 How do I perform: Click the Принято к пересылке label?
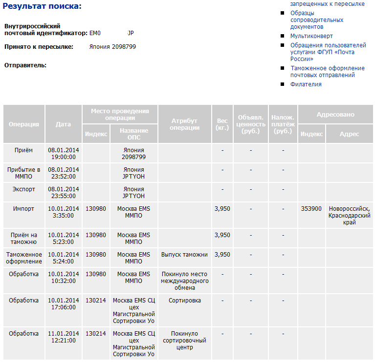39,47
